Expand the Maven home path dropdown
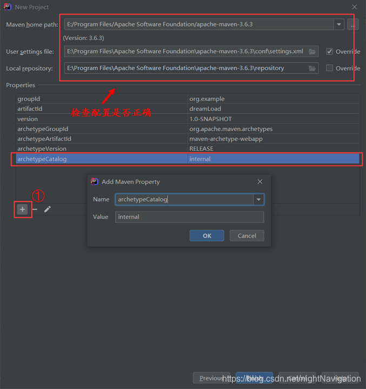The width and height of the screenshot is (366, 389). [338, 24]
